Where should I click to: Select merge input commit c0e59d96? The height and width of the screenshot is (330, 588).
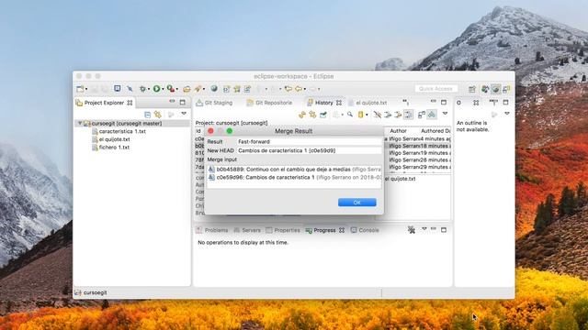[294, 177]
